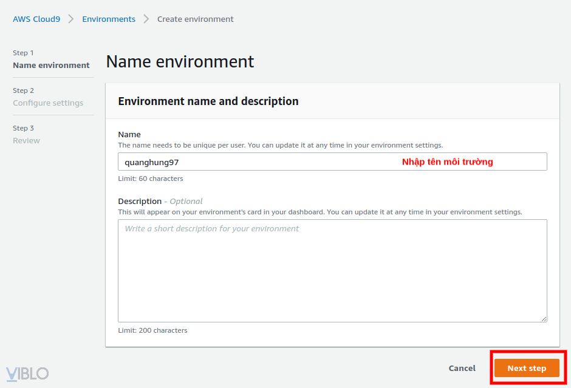Click the Limit: 60 characters hint

(150, 179)
